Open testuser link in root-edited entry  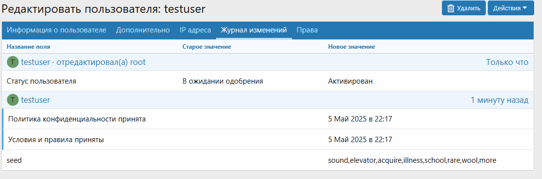pyautogui.click(x=36, y=62)
